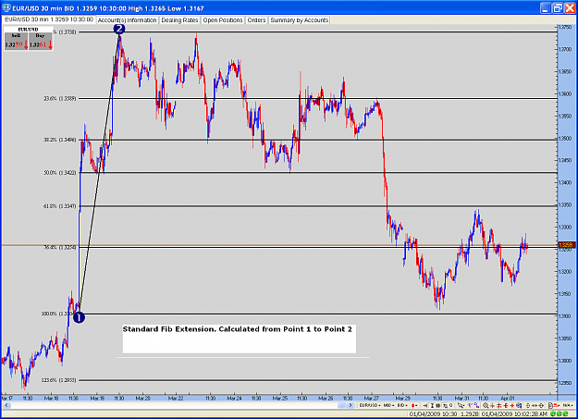Viewport: 578px width, 419px height.
Task: Click the red horizontal-lines level icon
Action: [x=506, y=405]
